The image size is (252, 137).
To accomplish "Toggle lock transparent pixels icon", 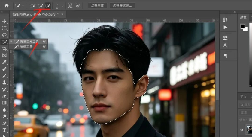I will coord(250,120).
